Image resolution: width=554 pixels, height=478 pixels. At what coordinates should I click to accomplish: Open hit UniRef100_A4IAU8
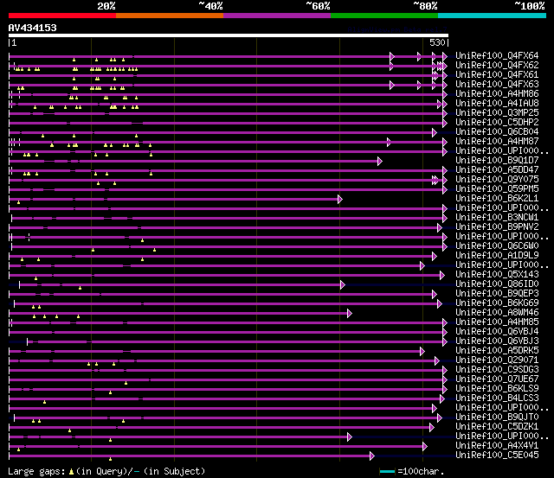pyautogui.click(x=497, y=104)
